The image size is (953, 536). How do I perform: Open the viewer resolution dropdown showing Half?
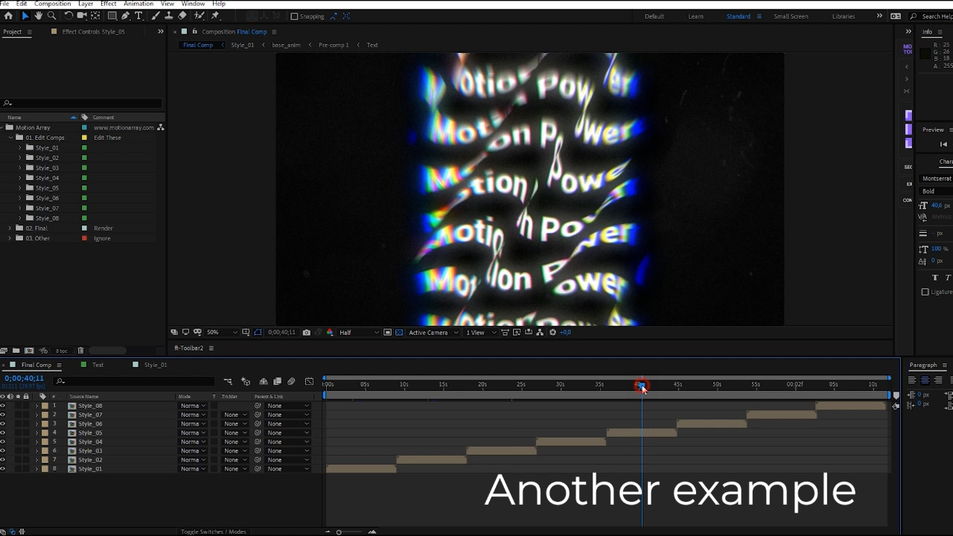358,332
